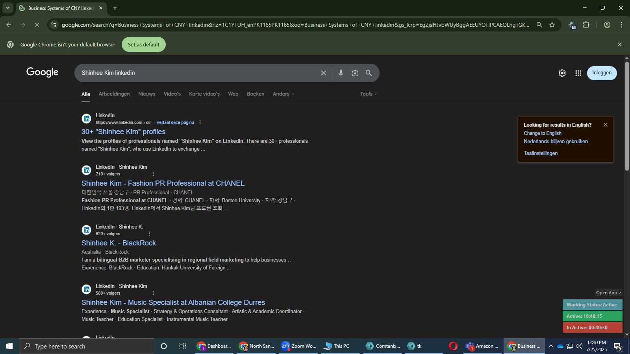
Task: Close the English results suggestion popup
Action: point(606,125)
